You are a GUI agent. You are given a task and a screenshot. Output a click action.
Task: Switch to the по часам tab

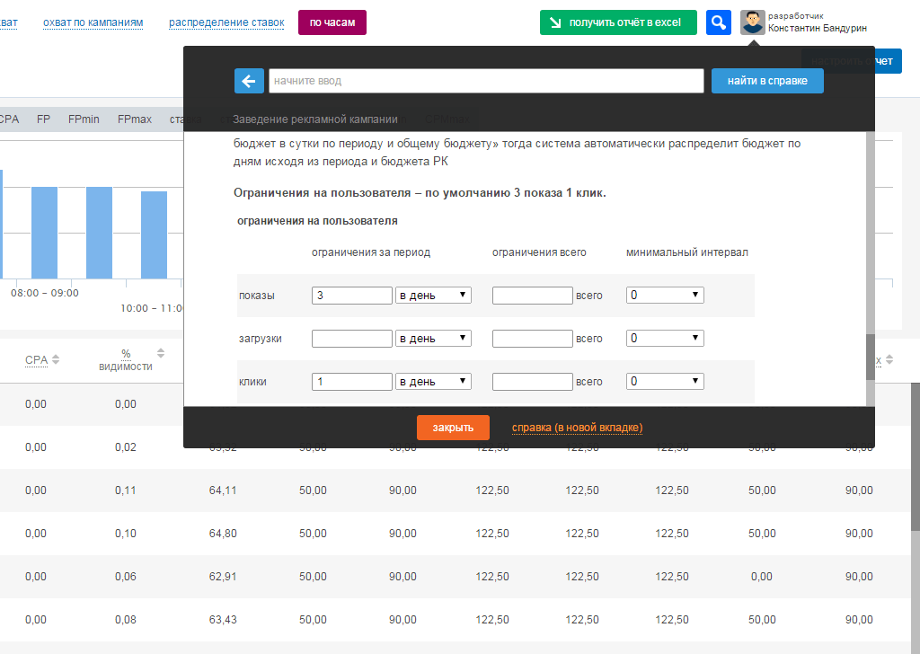pos(332,22)
